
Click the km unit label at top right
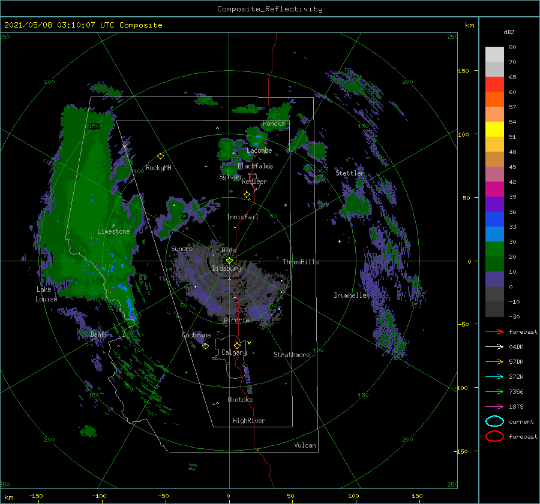tap(469, 25)
